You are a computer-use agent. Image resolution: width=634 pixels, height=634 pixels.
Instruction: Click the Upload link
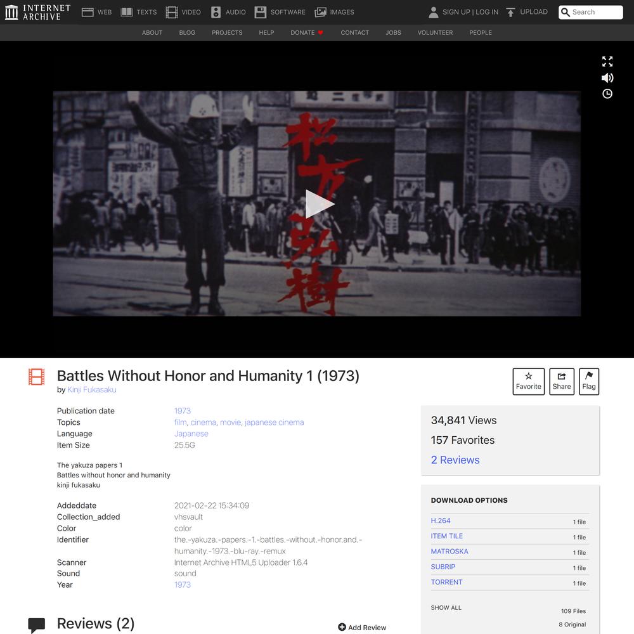pos(534,11)
